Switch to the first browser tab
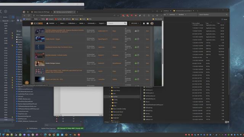The height and width of the screenshot is (137, 244). 42,12
